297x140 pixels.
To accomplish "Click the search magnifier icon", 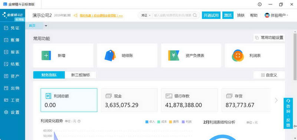I will (x=195, y=15).
